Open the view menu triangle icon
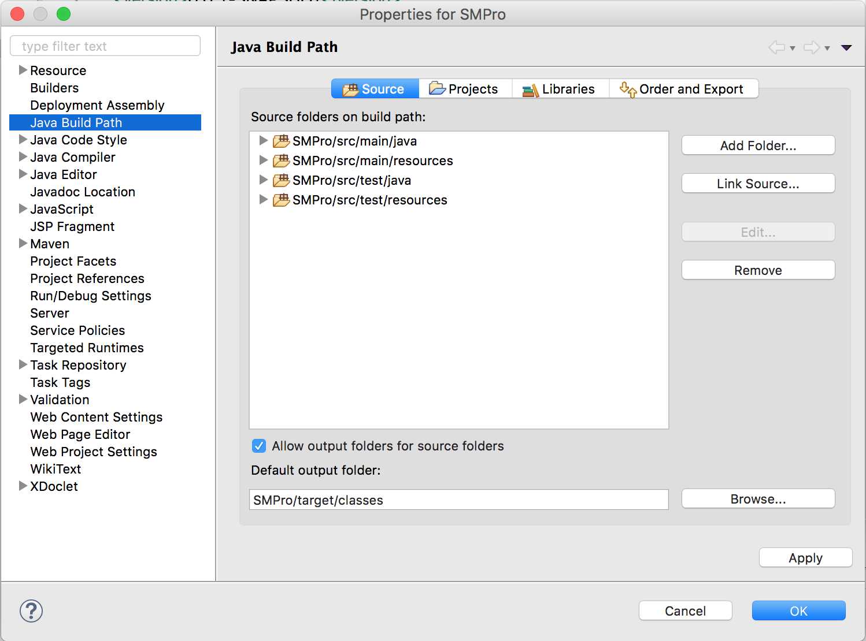The image size is (866, 641). point(846,47)
